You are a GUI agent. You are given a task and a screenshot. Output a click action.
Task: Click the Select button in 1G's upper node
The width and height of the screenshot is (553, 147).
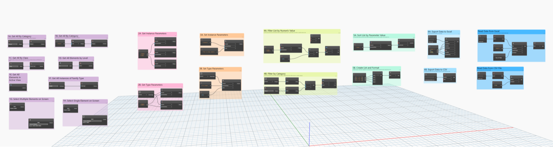point(15,107)
